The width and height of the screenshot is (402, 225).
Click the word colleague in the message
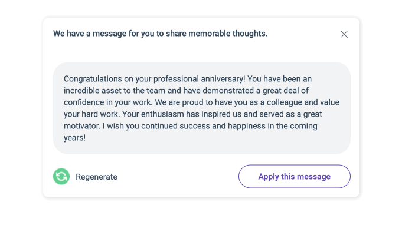click(x=285, y=102)
